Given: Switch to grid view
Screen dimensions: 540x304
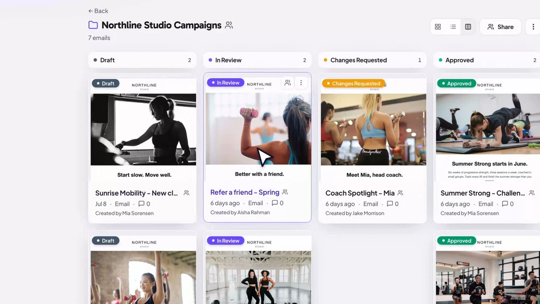Looking at the screenshot, I should pyautogui.click(x=438, y=27).
